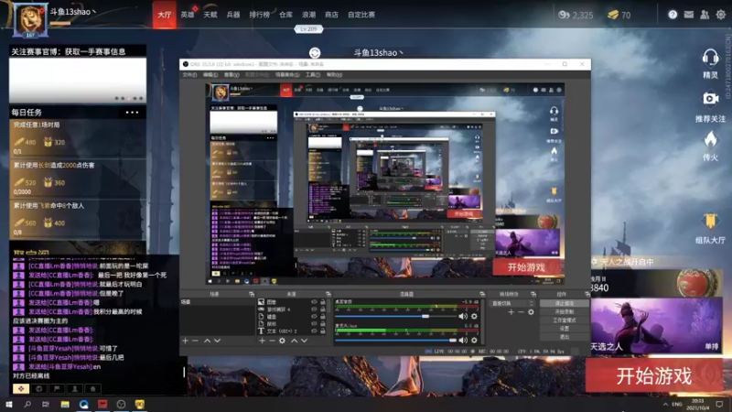732x412 pixels.
Task: Open File Explorer from the taskbar
Action: [x=65, y=404]
